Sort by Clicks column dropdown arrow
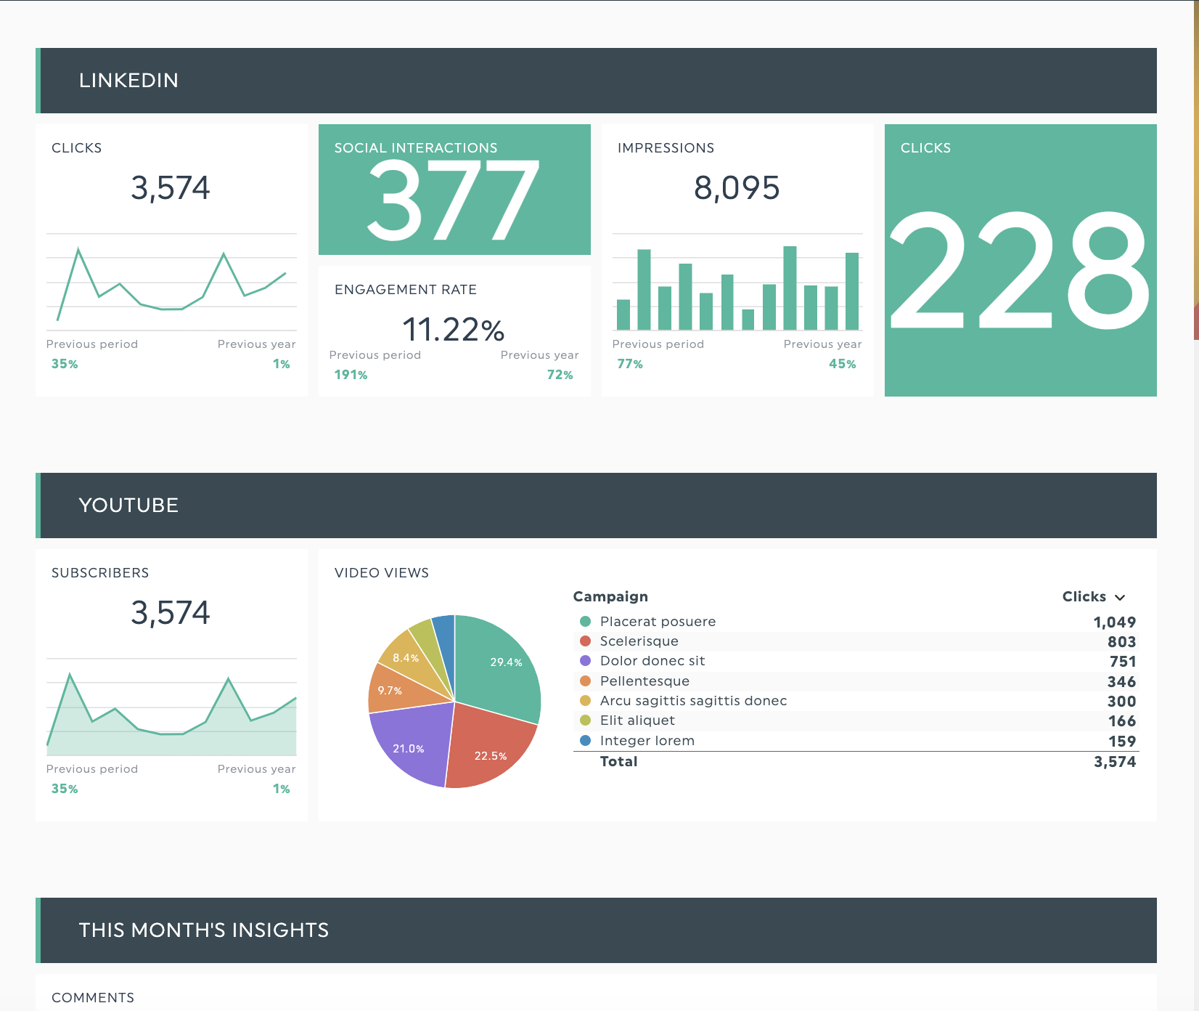Image resolution: width=1199 pixels, height=1011 pixels. point(1120,597)
